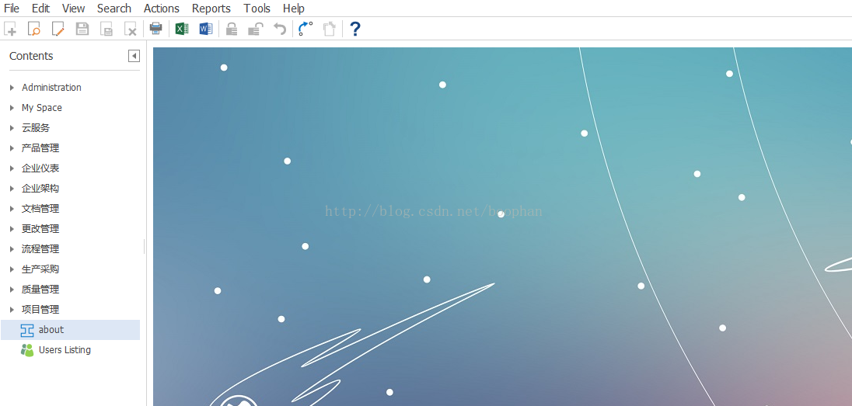Open the View menu
Viewport: 852px width, 406px height.
pyautogui.click(x=73, y=8)
